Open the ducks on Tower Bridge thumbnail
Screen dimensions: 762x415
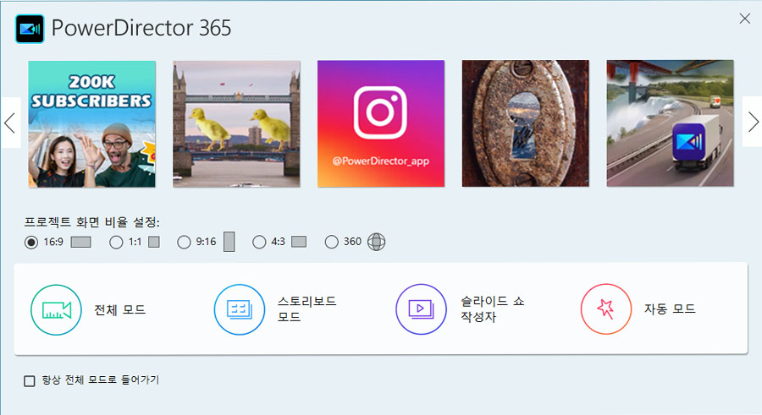(x=237, y=123)
